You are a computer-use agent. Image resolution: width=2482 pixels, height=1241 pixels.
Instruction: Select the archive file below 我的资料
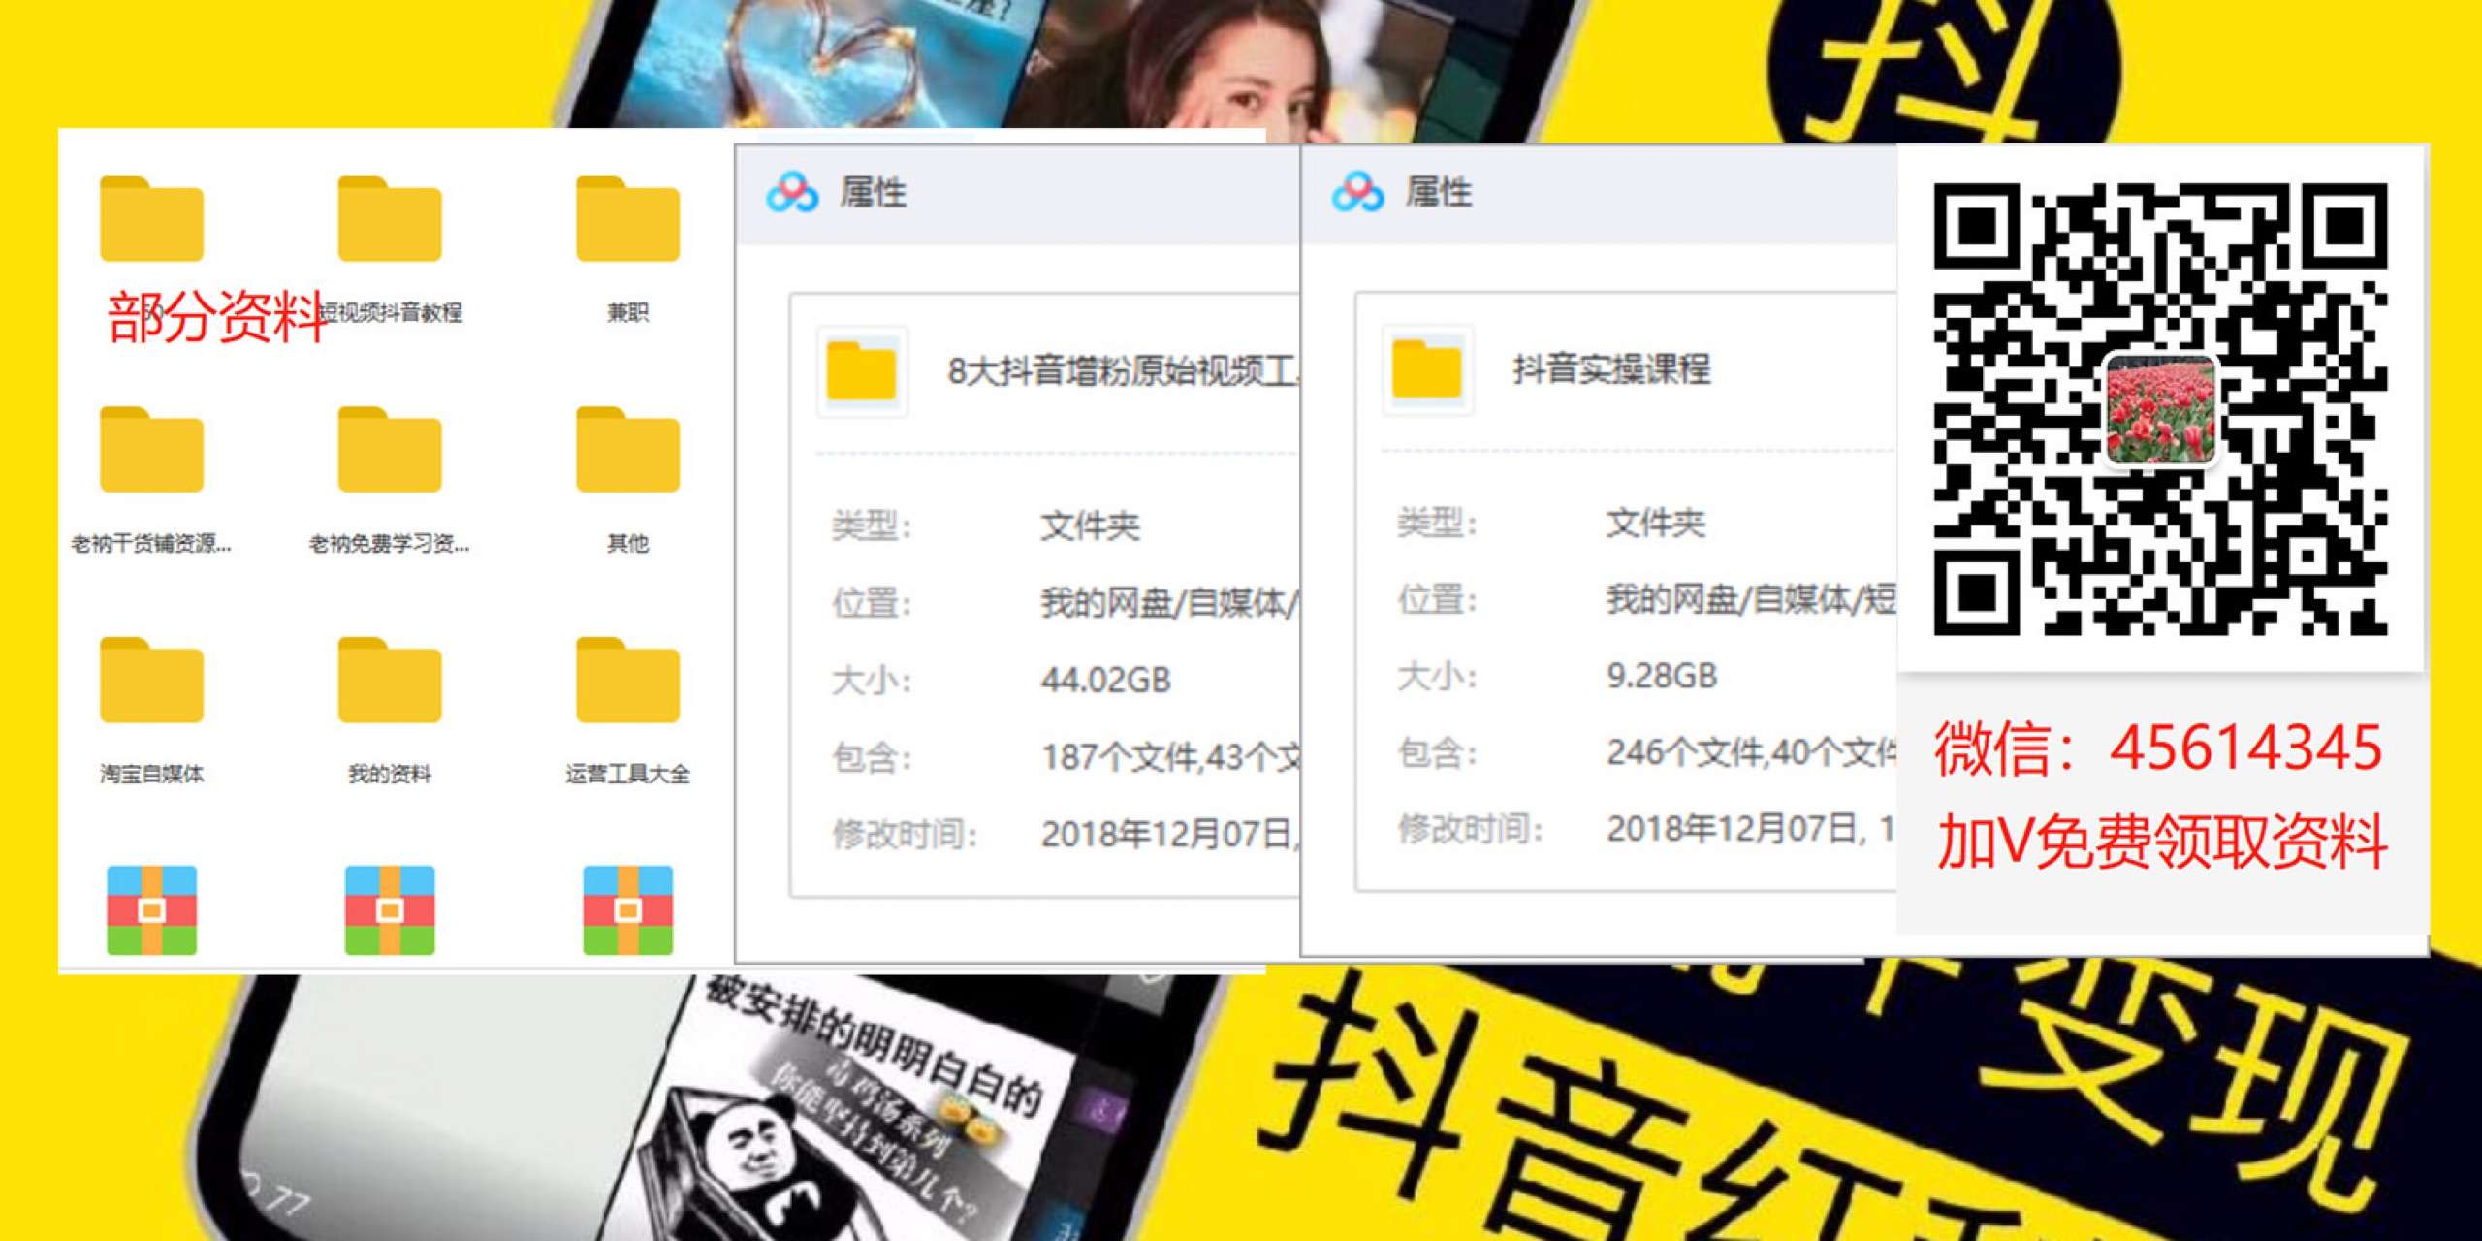[390, 909]
